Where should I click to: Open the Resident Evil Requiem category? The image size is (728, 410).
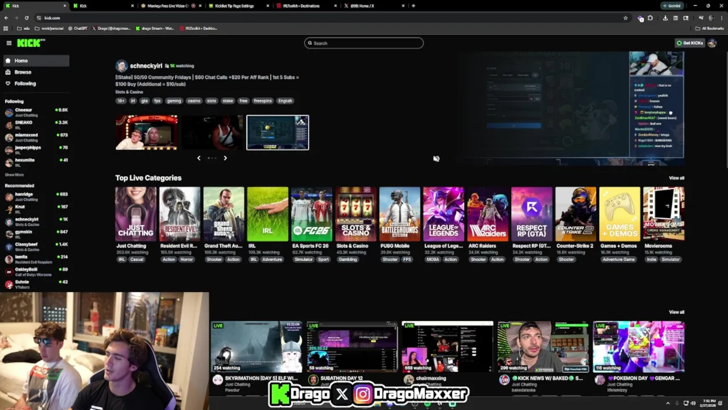click(x=180, y=214)
